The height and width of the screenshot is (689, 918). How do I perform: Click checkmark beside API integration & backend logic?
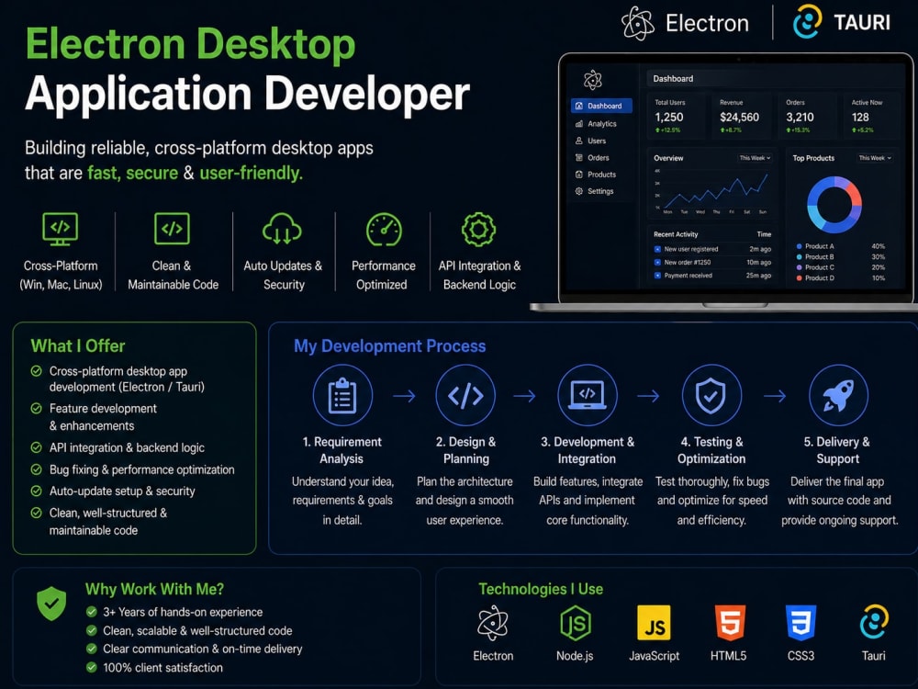coord(37,447)
